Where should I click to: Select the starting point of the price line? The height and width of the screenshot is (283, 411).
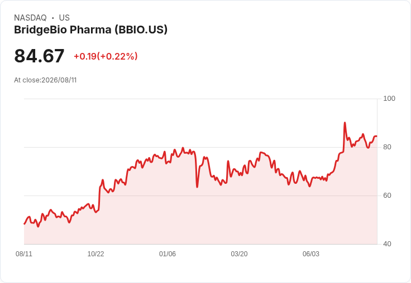(x=25, y=224)
